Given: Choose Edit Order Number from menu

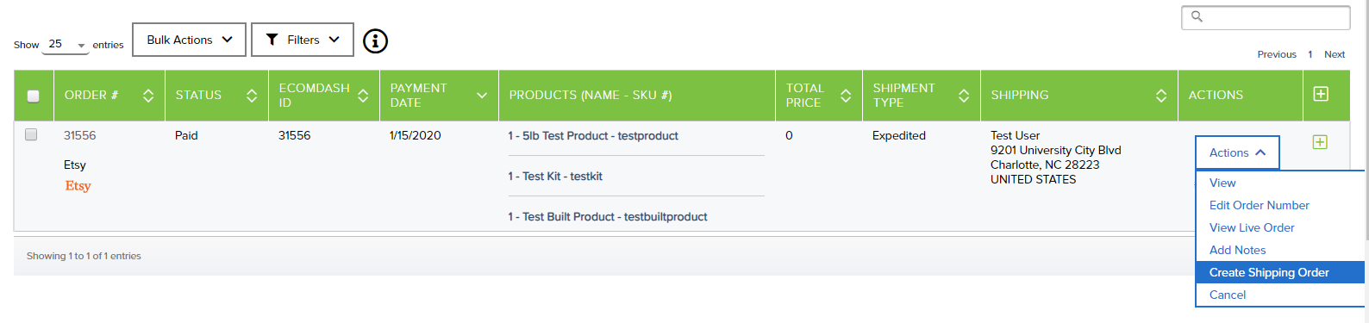Looking at the screenshot, I should click(x=1259, y=205).
